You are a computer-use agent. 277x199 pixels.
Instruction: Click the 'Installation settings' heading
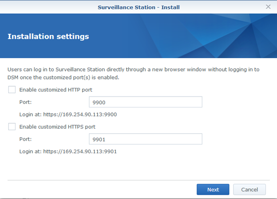click(48, 36)
